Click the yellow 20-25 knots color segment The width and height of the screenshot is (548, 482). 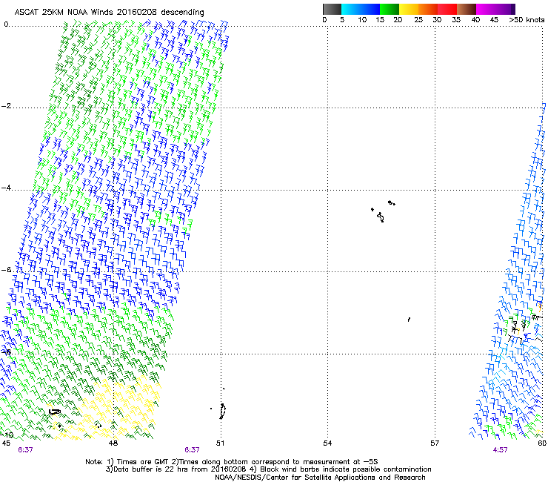click(x=409, y=9)
